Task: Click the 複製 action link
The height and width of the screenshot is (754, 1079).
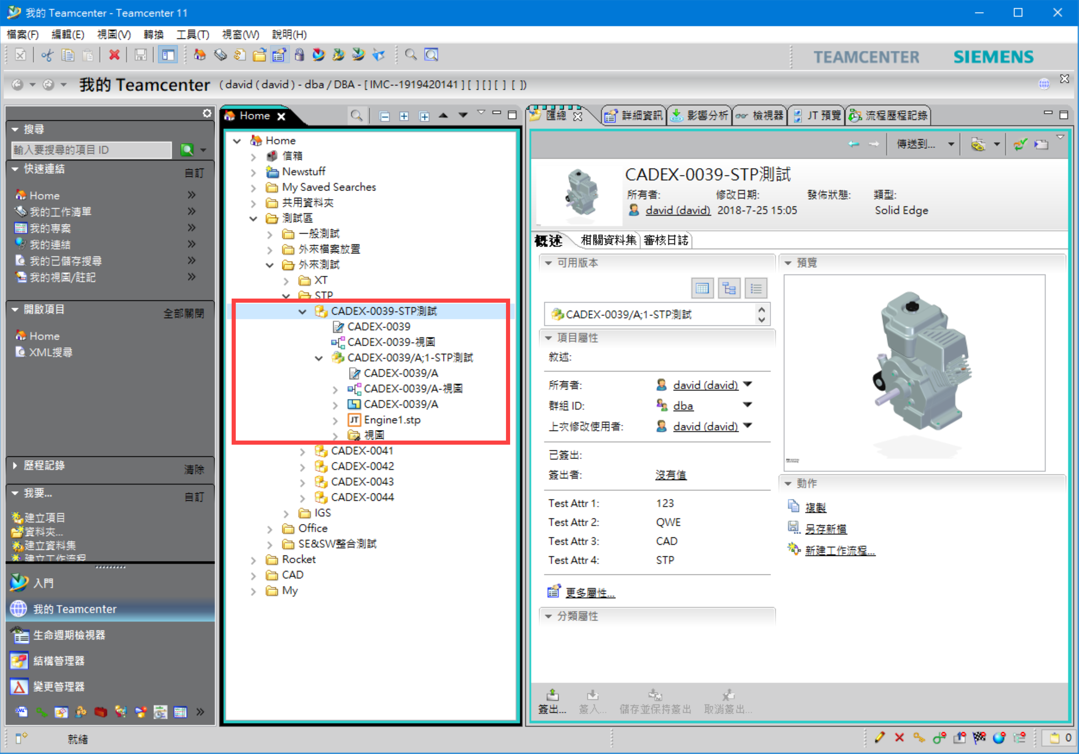Action: tap(815, 508)
